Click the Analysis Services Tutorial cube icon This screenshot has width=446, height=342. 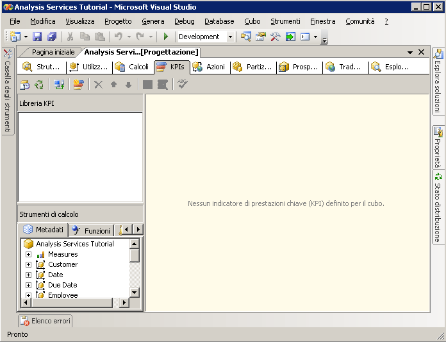pos(28,244)
